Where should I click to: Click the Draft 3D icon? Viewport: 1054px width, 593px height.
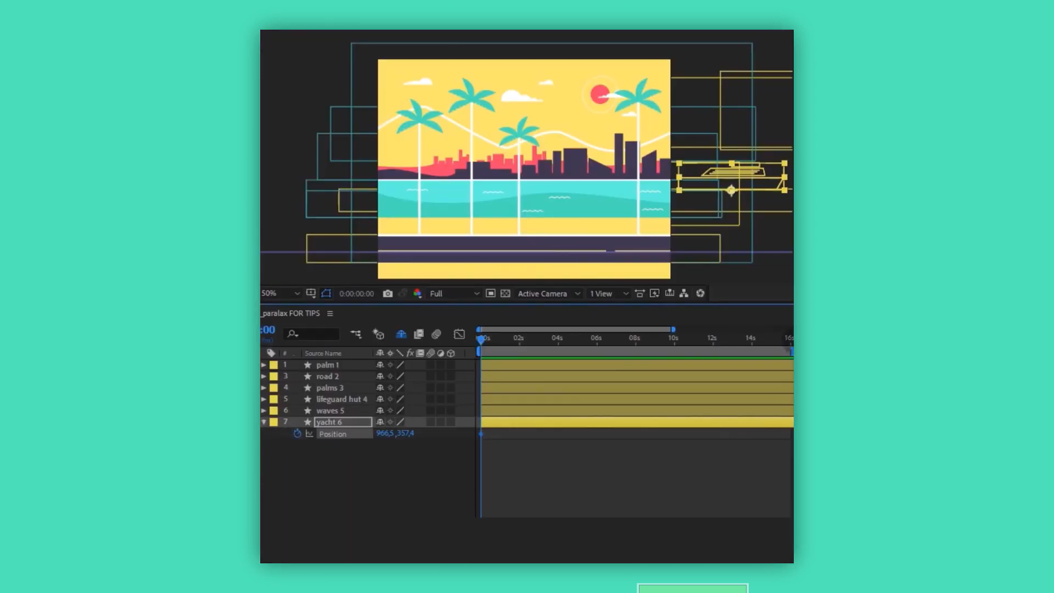(x=378, y=334)
